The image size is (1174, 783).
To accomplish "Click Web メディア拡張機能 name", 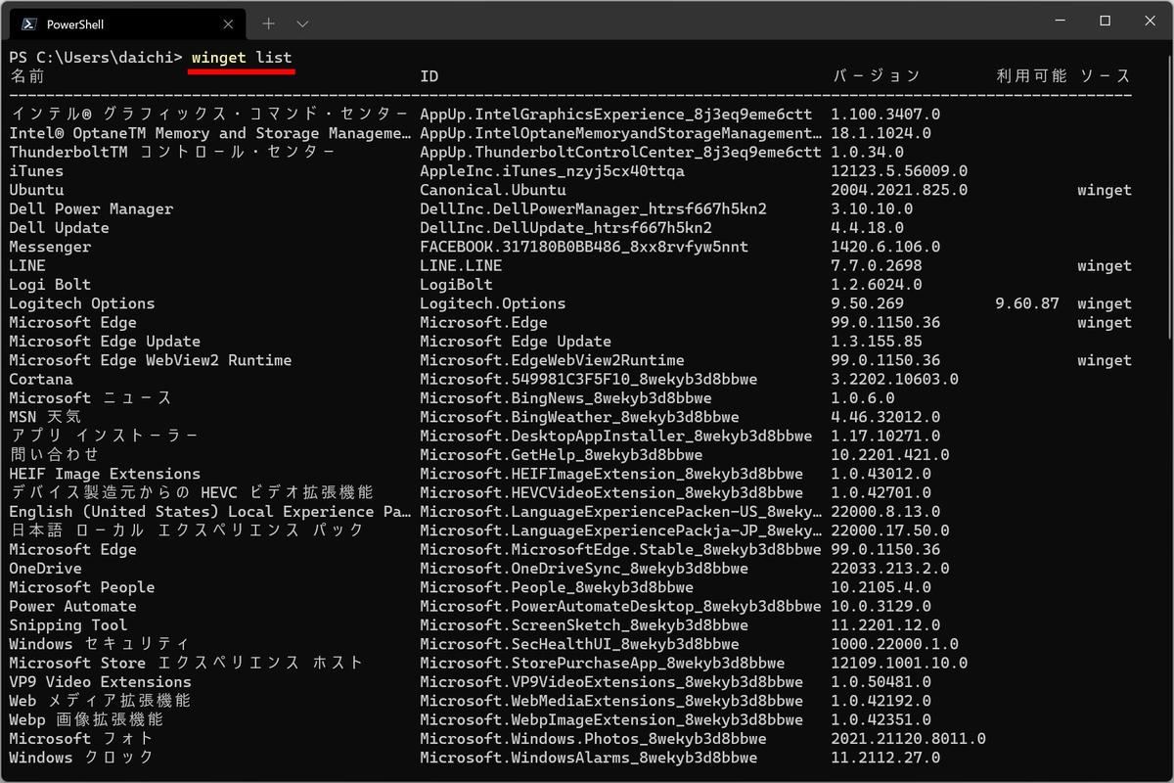I will click(100, 701).
